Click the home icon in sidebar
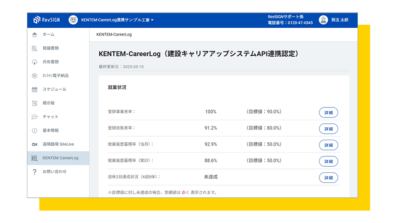Viewport: 397px width, 223px height. (x=35, y=35)
